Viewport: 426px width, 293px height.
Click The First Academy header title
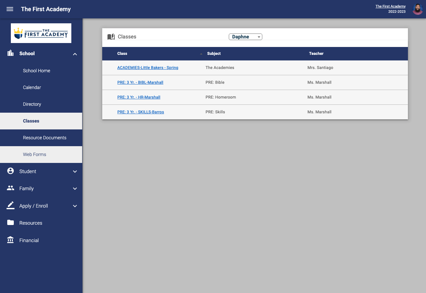[x=46, y=9]
